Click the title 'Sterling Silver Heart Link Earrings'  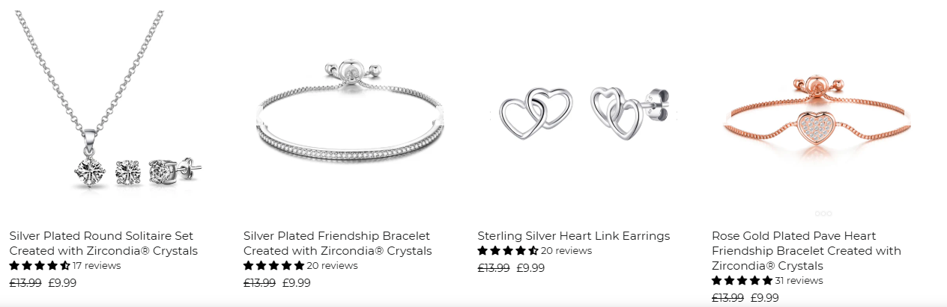pos(574,236)
